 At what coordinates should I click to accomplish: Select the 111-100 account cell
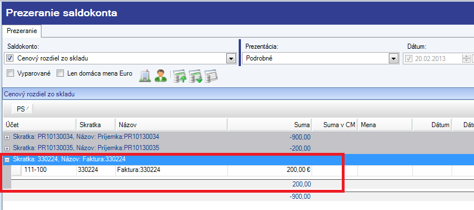click(x=49, y=170)
